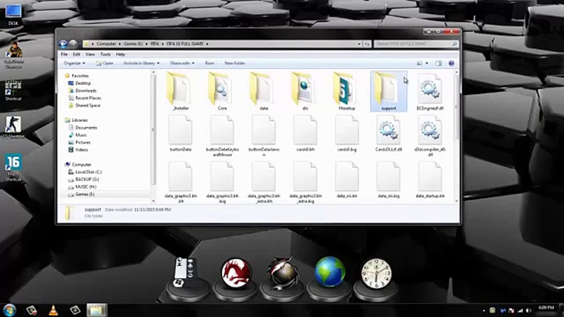Select Local Disk (C:) in navigation pane
This screenshot has height=317, width=564.
coord(88,172)
